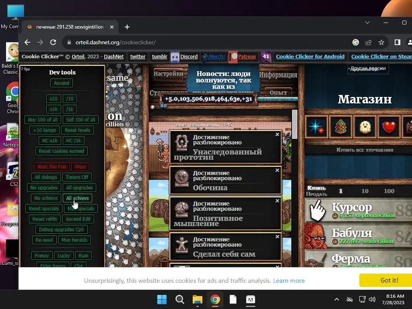Screen dimensions: 412x309
Task: Click the purple 41 herald badge
Action: point(266,57)
